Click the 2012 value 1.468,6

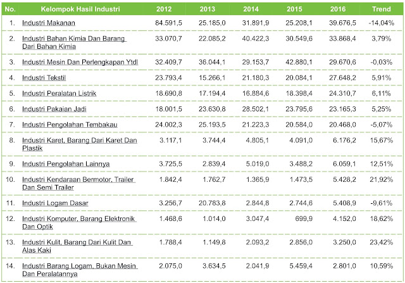170,218
